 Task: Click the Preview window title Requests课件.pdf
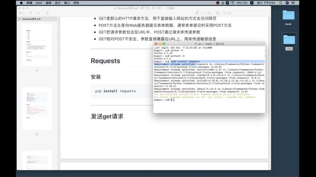128,8
